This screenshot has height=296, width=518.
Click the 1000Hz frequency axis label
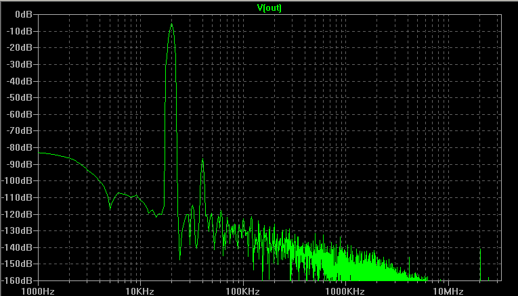38,291
